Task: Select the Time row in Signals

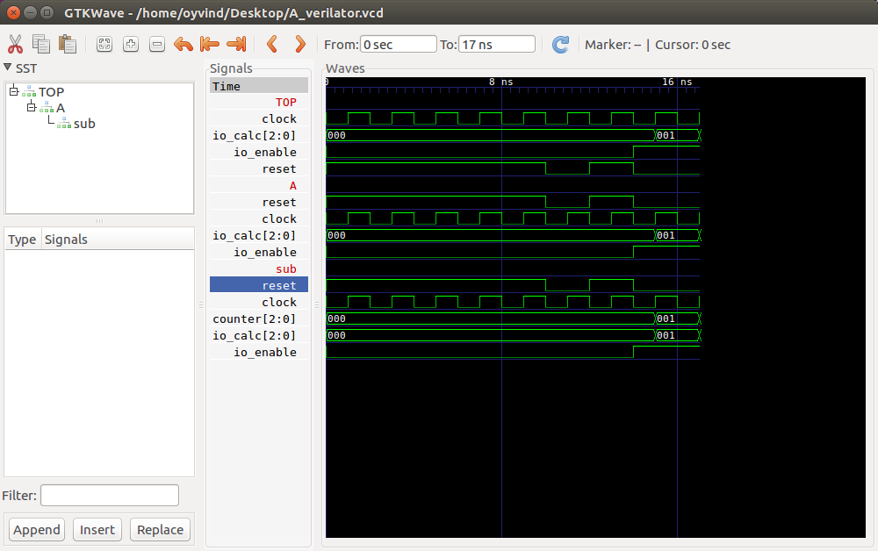Action: click(x=259, y=86)
